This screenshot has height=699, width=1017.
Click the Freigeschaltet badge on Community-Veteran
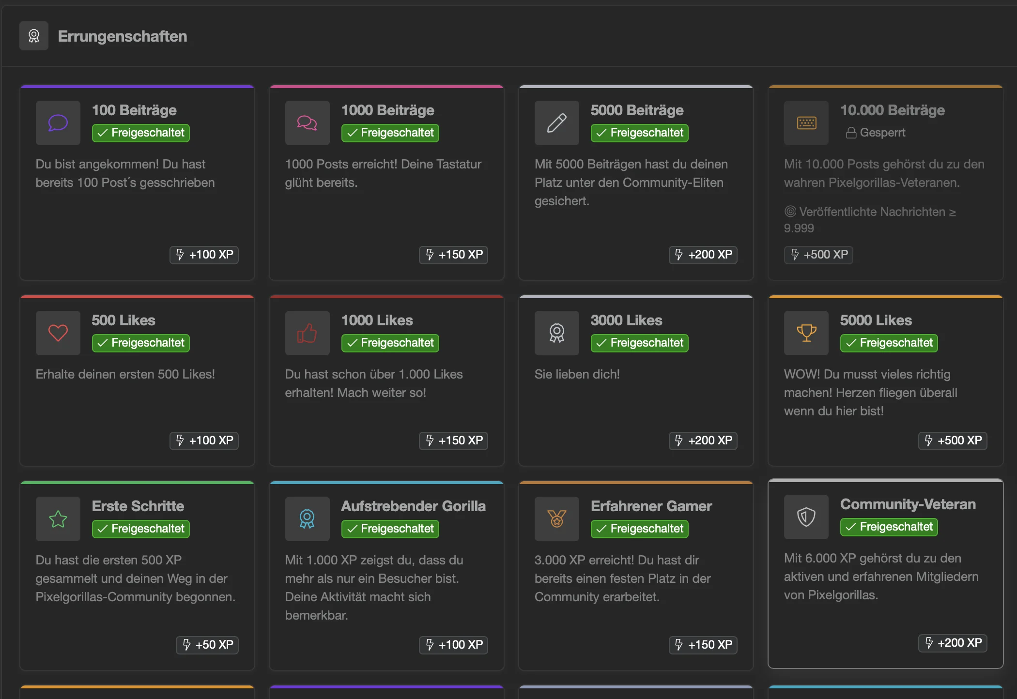[889, 527]
